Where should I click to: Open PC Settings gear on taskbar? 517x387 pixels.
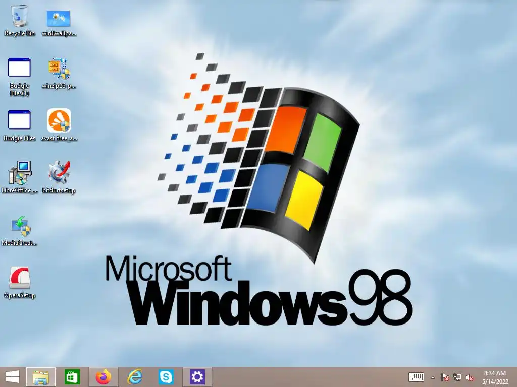[x=197, y=377]
